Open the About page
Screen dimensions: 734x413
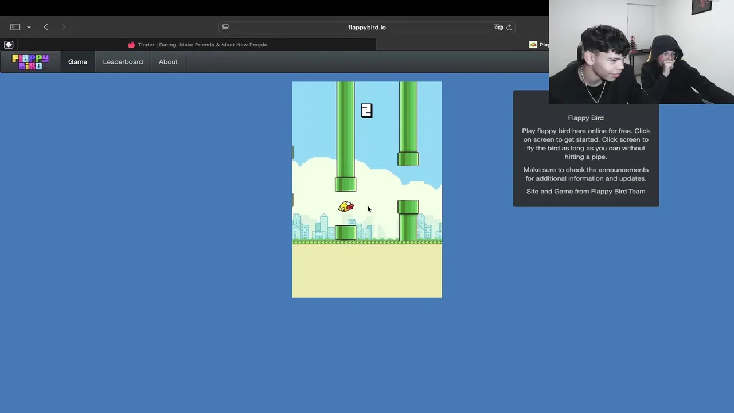click(x=168, y=62)
